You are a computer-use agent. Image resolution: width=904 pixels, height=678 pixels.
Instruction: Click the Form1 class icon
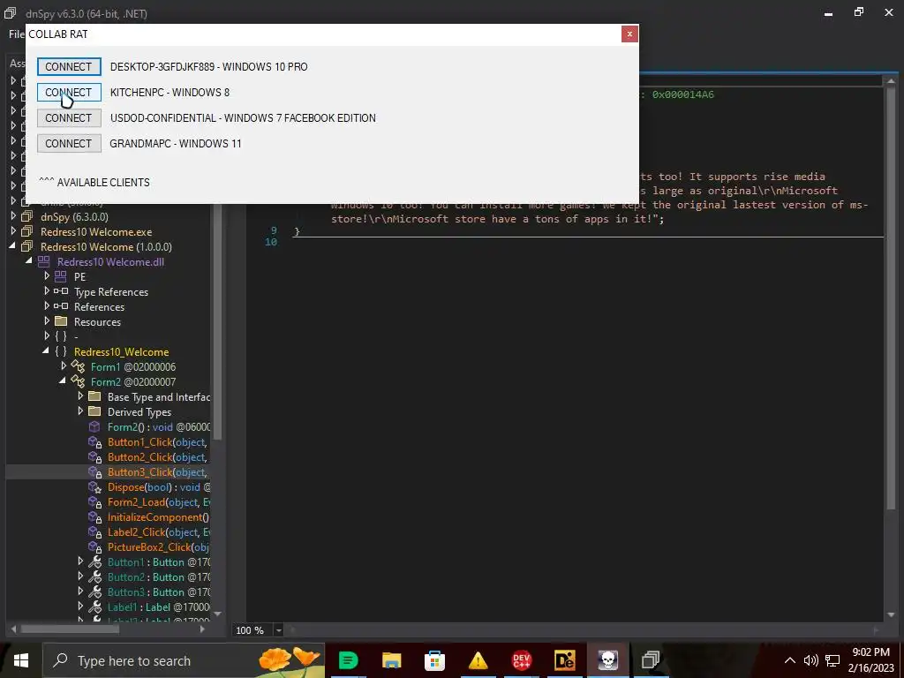[x=78, y=366]
